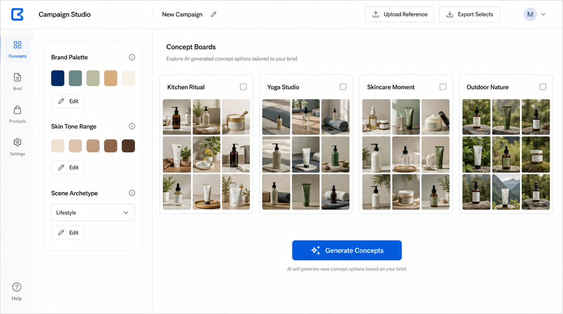This screenshot has width=563, height=314.
Task: Click the Skincare Moment board title
Action: [391, 87]
